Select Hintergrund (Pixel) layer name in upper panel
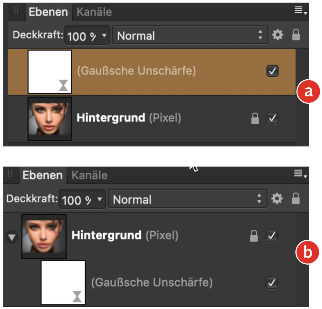The image size is (322, 309). click(x=129, y=118)
